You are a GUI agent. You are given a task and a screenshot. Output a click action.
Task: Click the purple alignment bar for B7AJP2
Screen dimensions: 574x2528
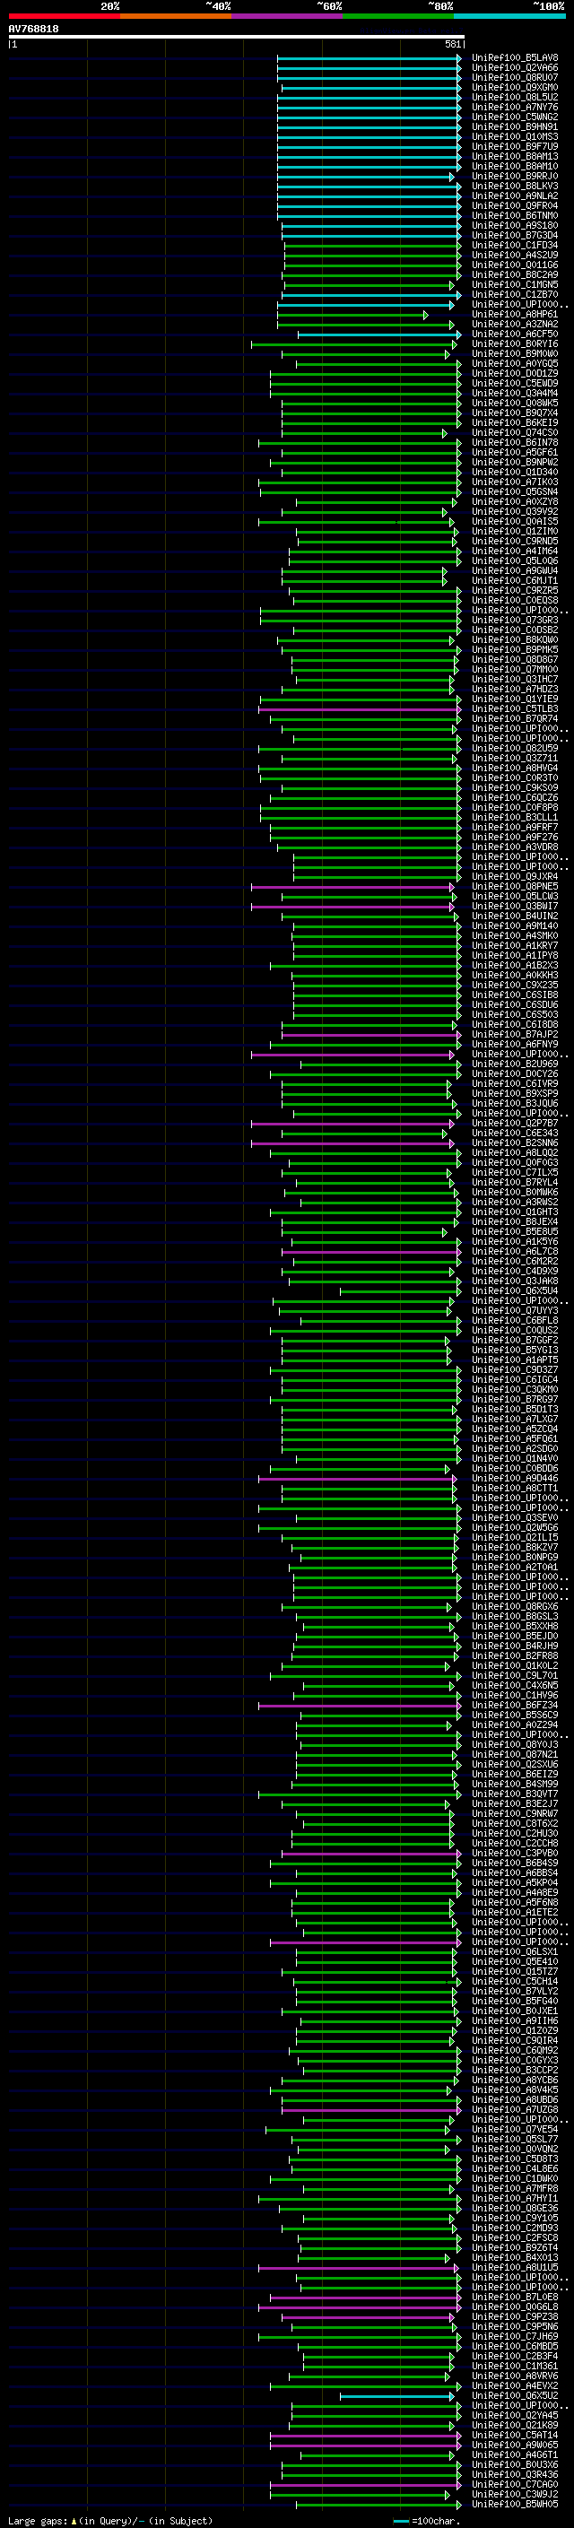(371, 1036)
